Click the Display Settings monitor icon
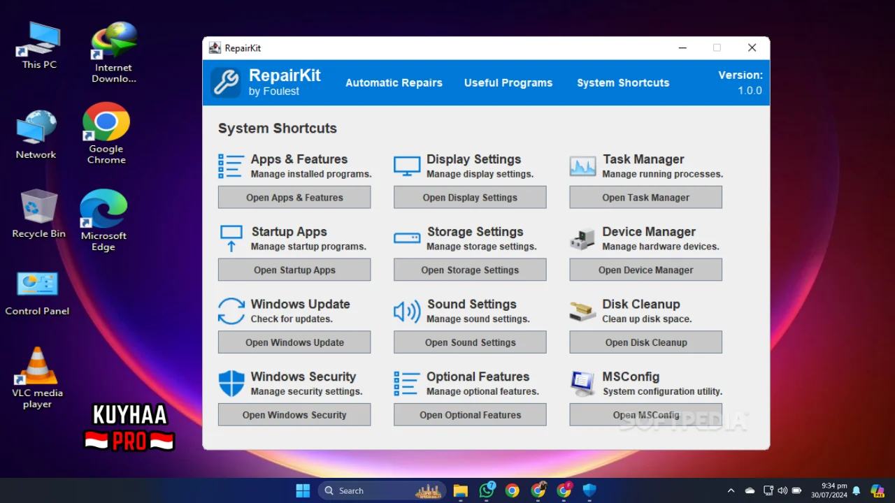 [x=407, y=166]
